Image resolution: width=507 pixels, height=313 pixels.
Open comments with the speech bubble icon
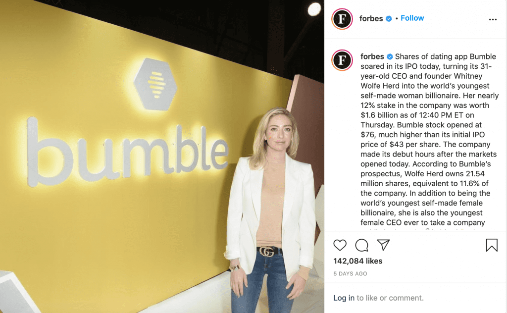361,245
